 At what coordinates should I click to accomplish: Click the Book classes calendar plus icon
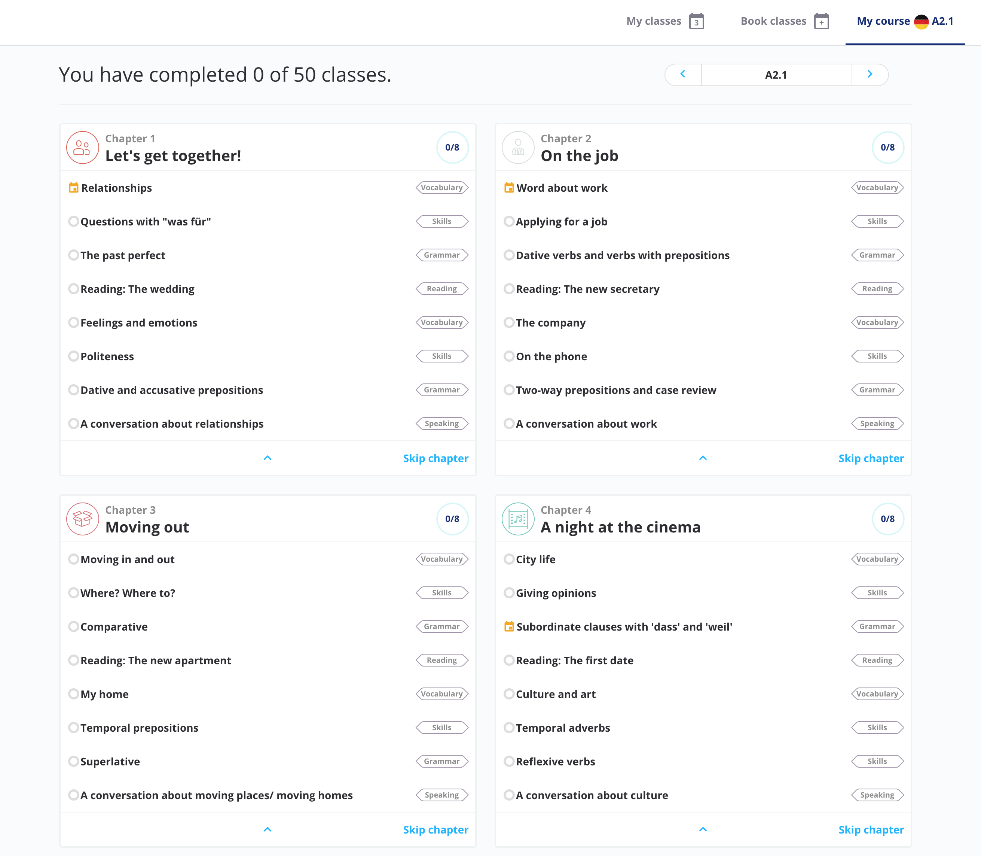pyautogui.click(x=821, y=21)
